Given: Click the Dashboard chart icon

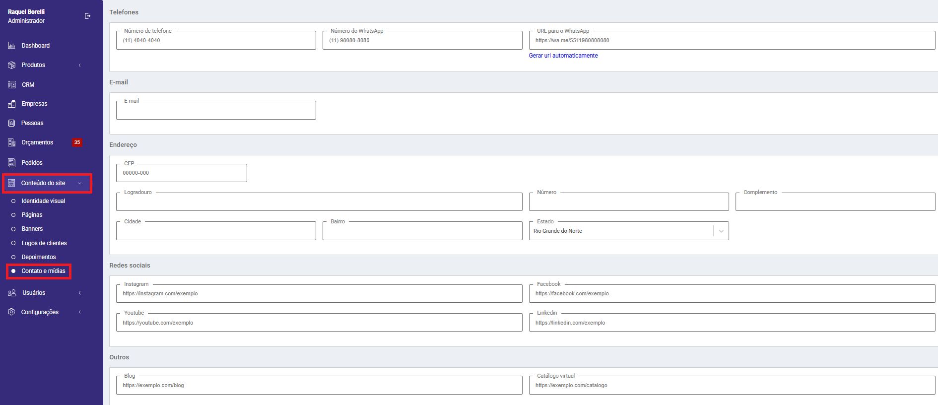Looking at the screenshot, I should [11, 46].
